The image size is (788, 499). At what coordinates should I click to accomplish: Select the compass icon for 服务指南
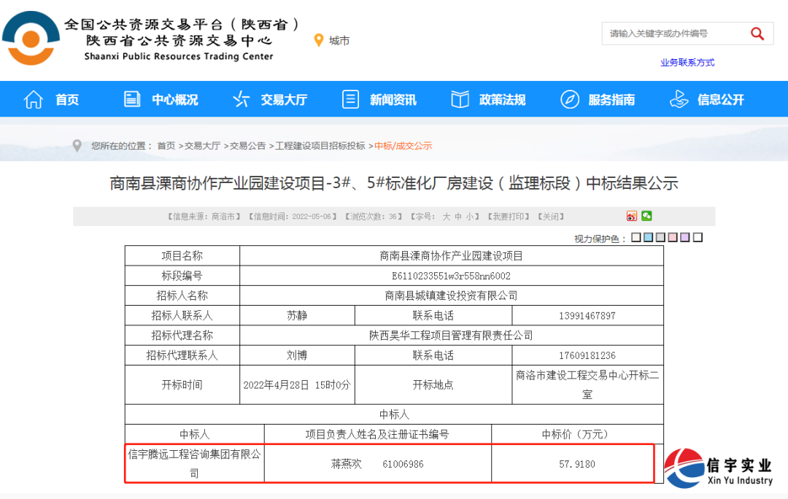(569, 98)
